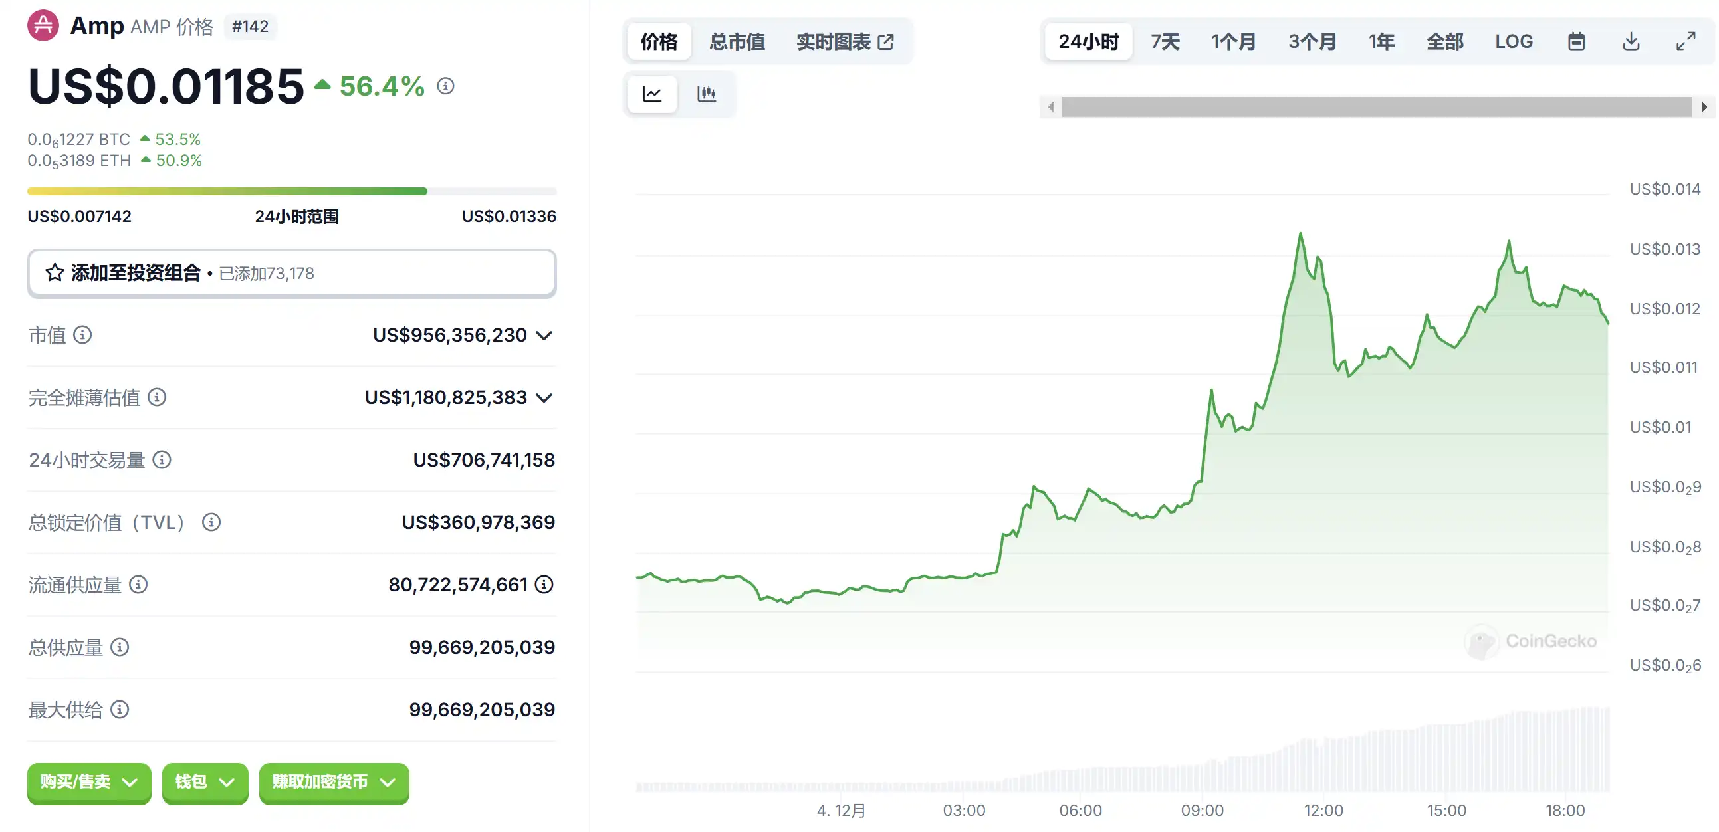The width and height of the screenshot is (1719, 832).
Task: Click the chart's horizontal scrollbar track
Action: [1376, 107]
